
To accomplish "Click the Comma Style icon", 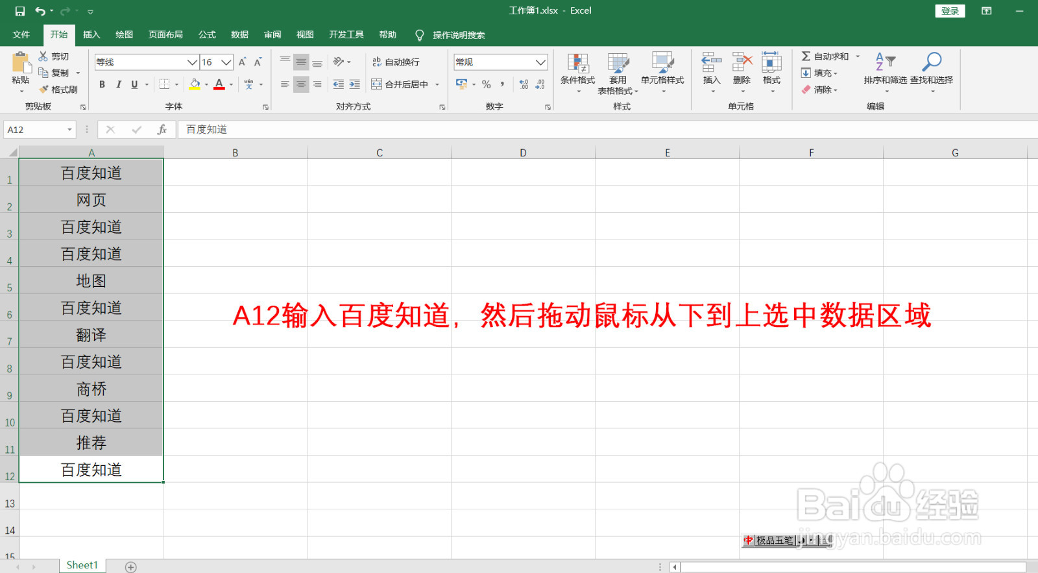I will 502,84.
